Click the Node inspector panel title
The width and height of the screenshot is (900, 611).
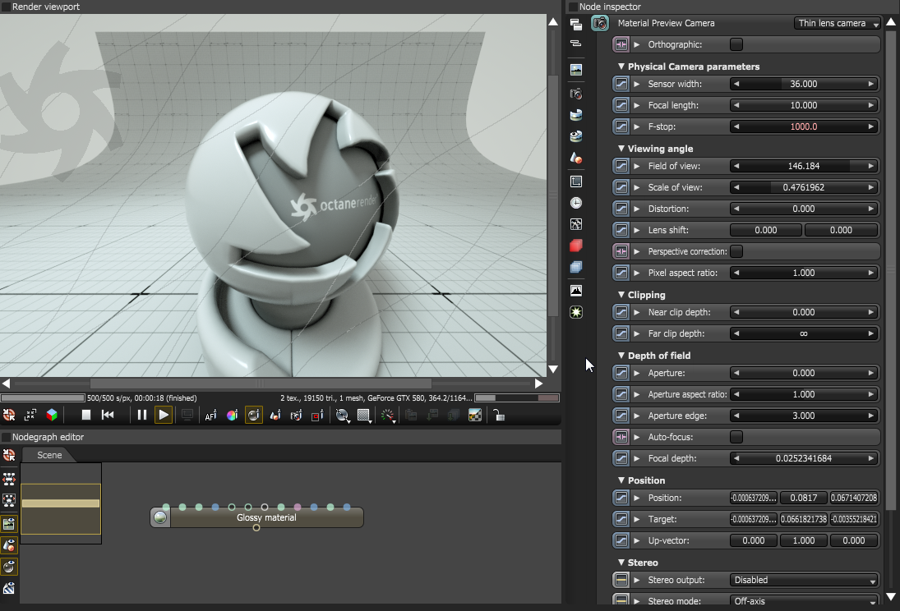click(x=610, y=7)
